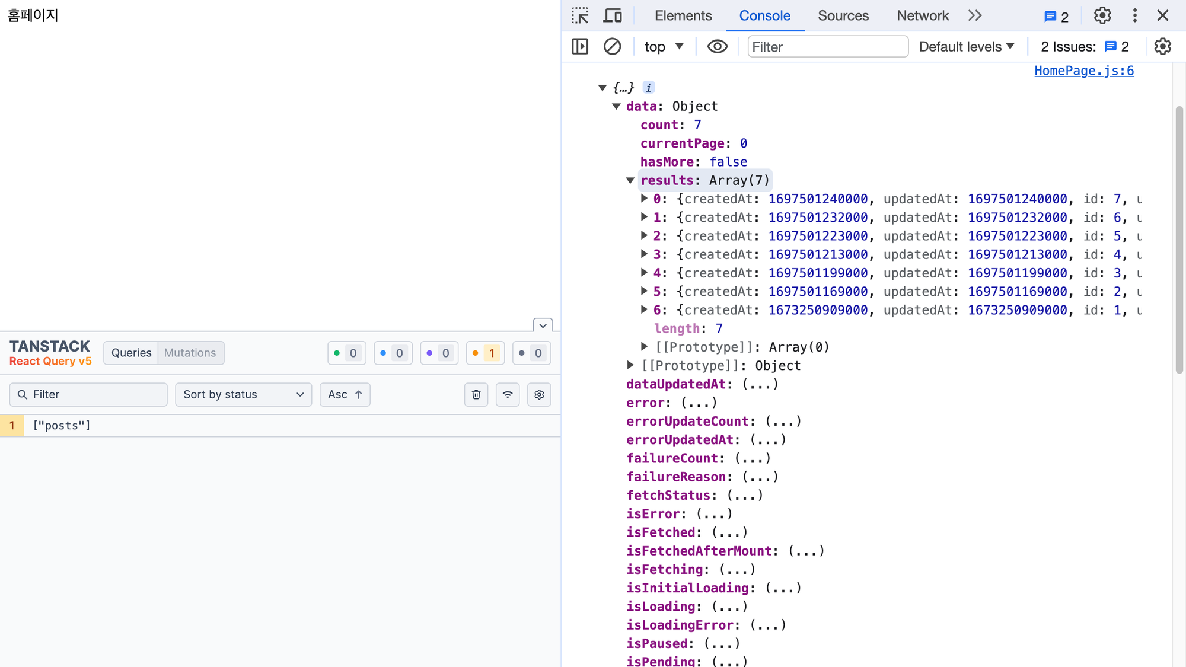Focus the console Filter input field
1186x667 pixels.
pyautogui.click(x=827, y=46)
